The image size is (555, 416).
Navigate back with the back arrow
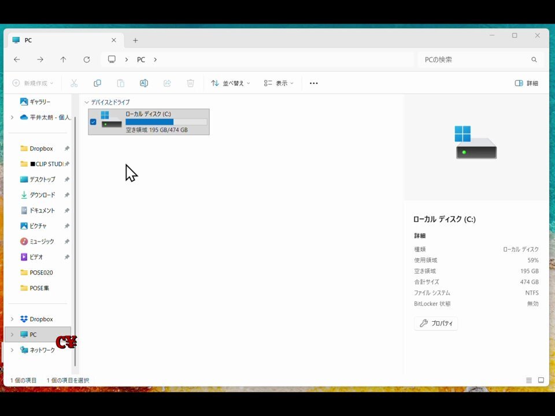tap(17, 60)
